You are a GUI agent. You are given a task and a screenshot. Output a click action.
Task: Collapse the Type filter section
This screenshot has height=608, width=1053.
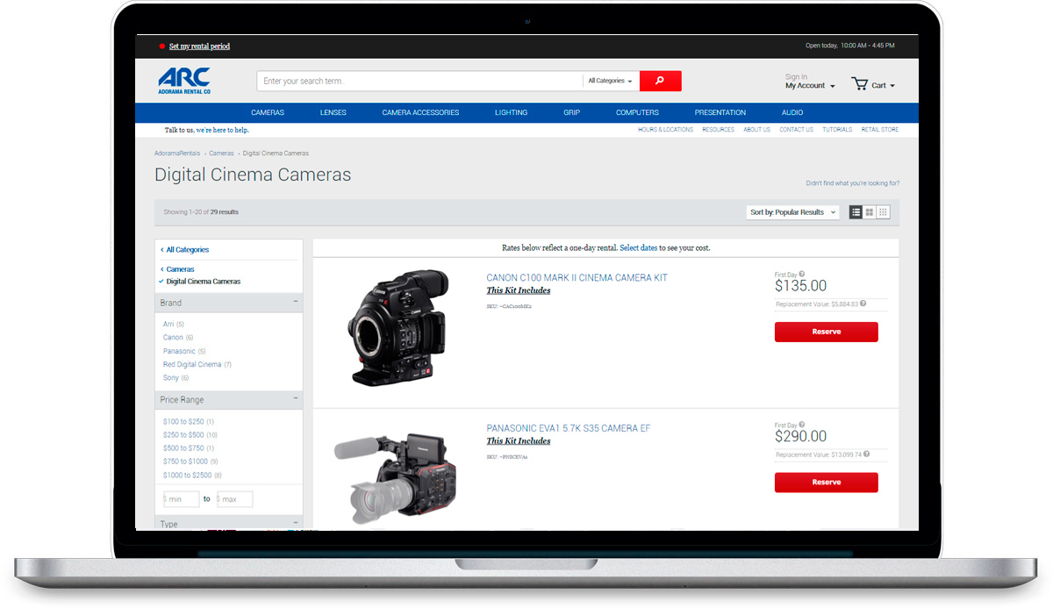point(295,523)
